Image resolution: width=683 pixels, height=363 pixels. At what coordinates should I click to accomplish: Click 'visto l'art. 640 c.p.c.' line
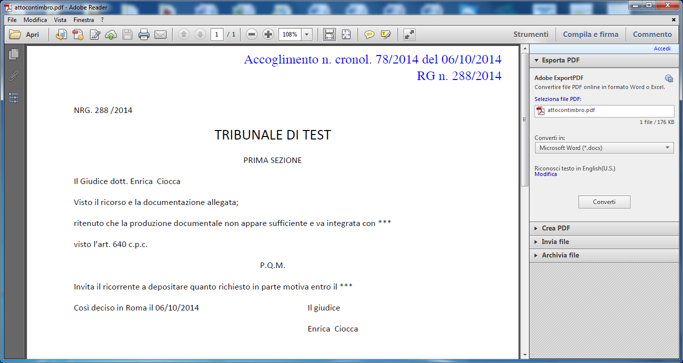(x=110, y=244)
